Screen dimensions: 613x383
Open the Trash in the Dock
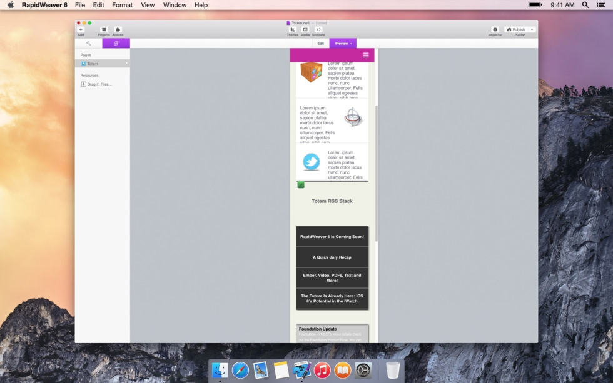click(x=393, y=370)
